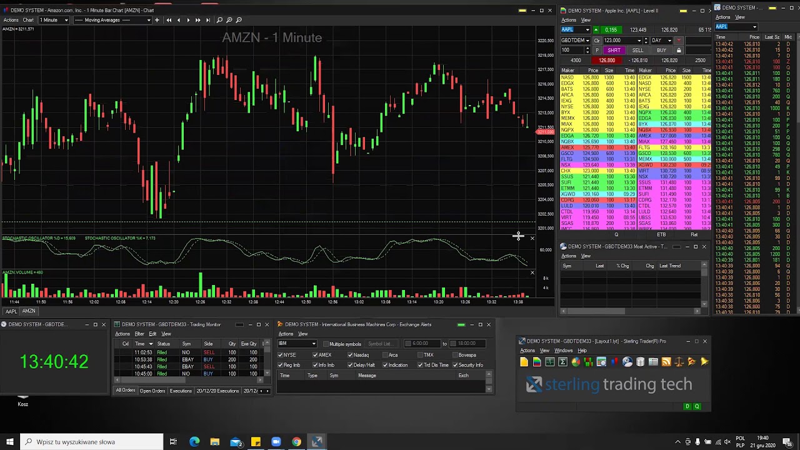Image resolution: width=800 pixels, height=450 pixels.
Task: Close the AMZN volume pane with its X
Action: (x=532, y=272)
